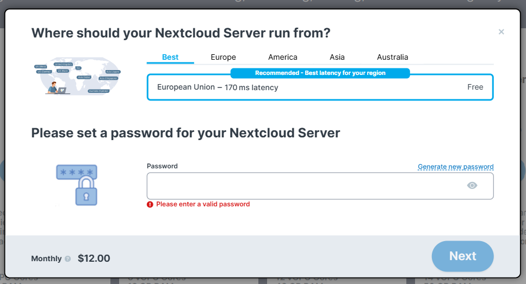Click the Recommended best latency badge
The image size is (526, 284).
click(320, 73)
